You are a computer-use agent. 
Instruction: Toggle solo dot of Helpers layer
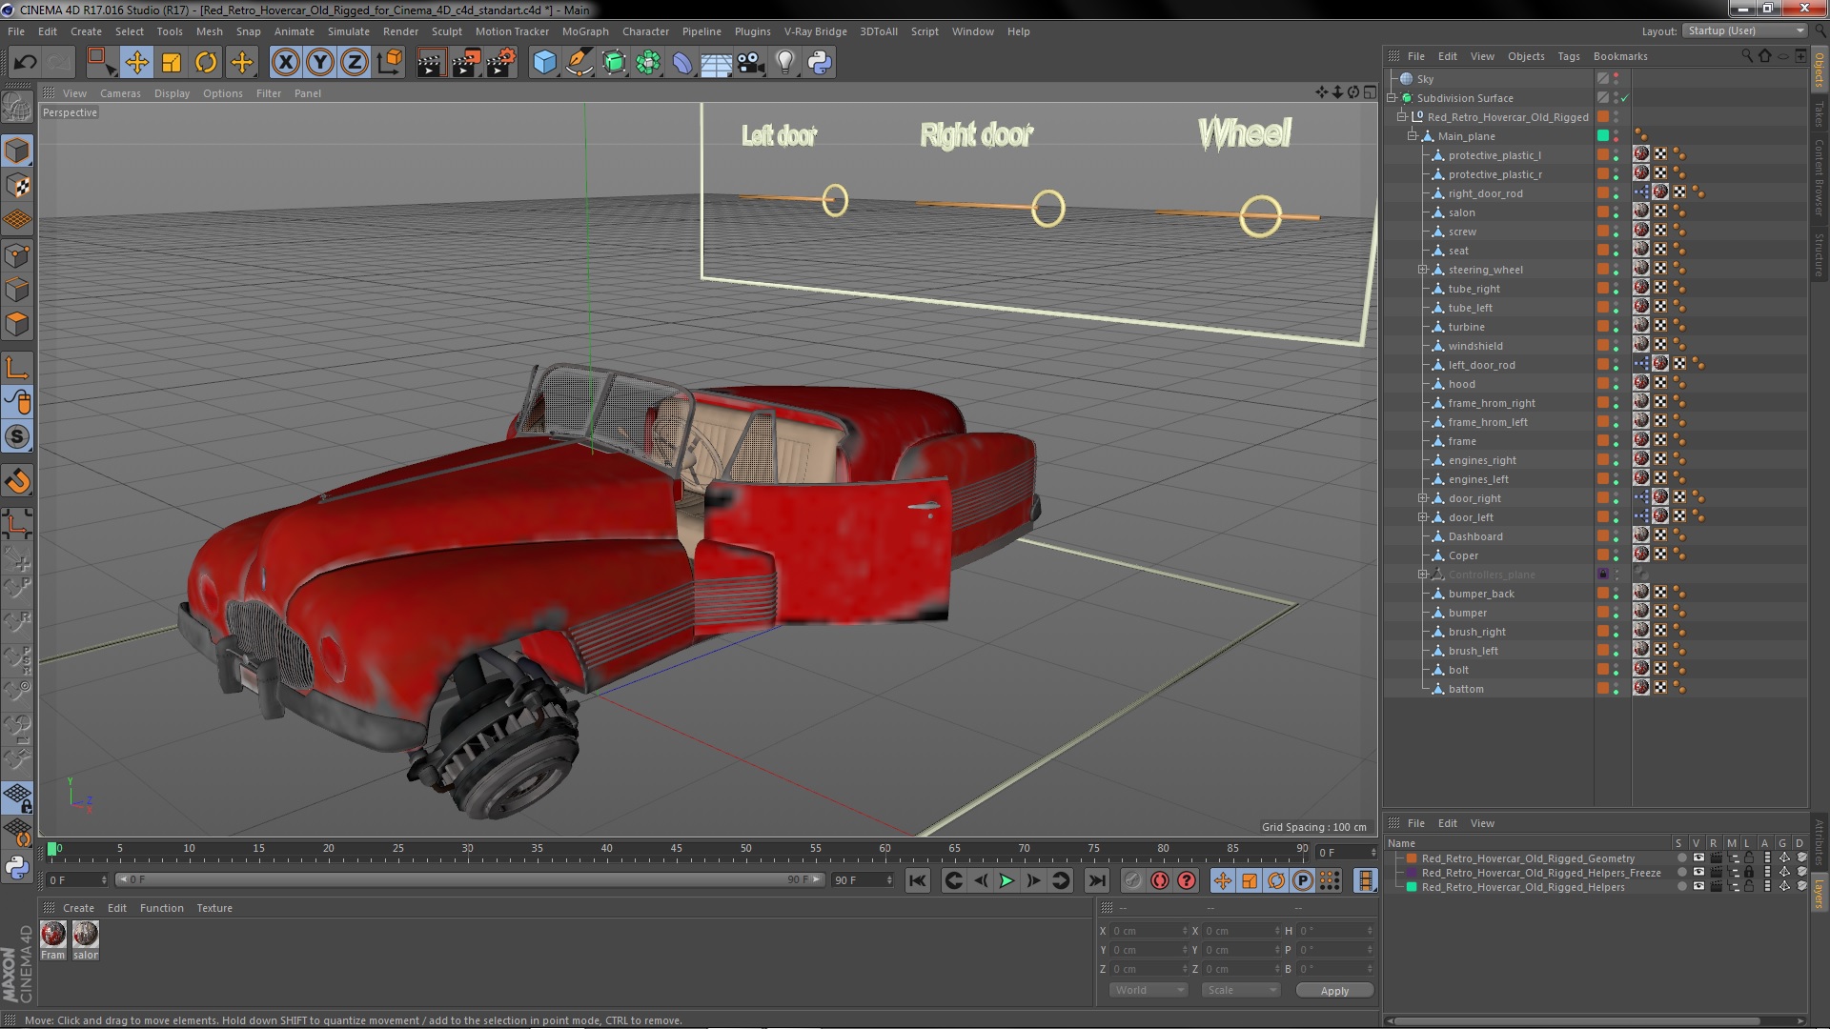[x=1681, y=887]
